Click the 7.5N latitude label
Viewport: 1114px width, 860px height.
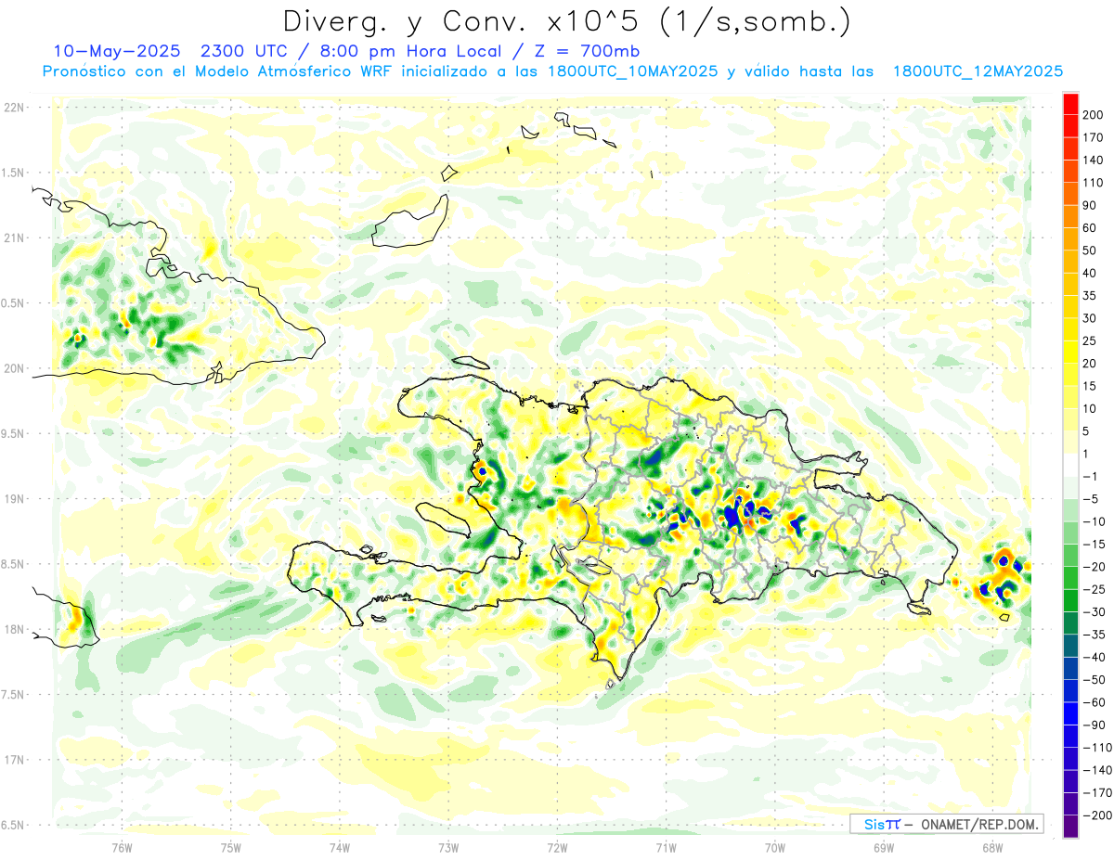point(12,695)
